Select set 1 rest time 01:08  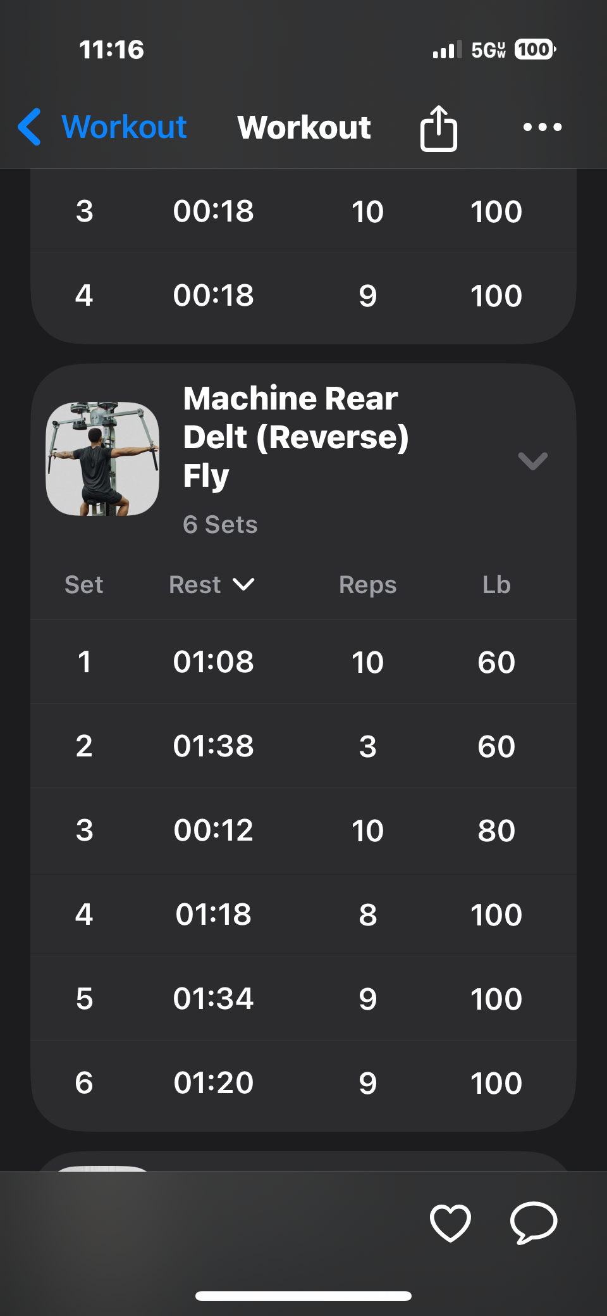click(x=214, y=662)
